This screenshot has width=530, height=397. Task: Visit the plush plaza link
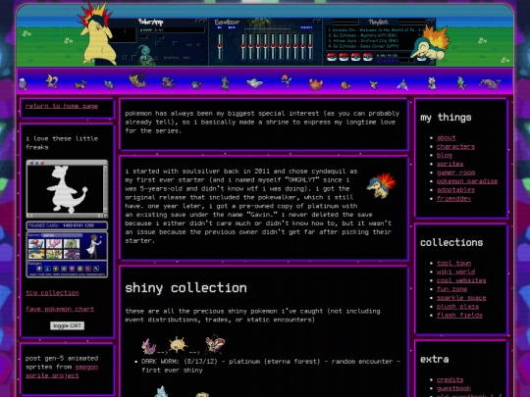[x=457, y=307]
